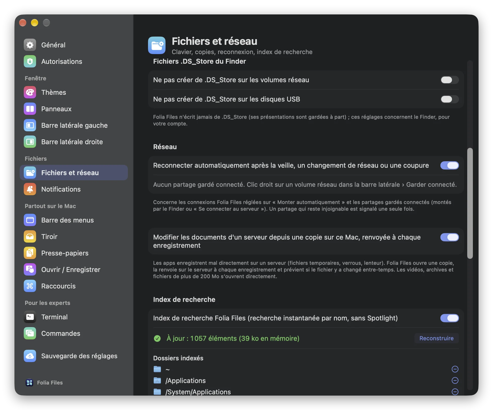Image resolution: width=493 pixels, height=410 pixels.
Task: Select the Panneaux split-pane icon
Action: click(30, 109)
